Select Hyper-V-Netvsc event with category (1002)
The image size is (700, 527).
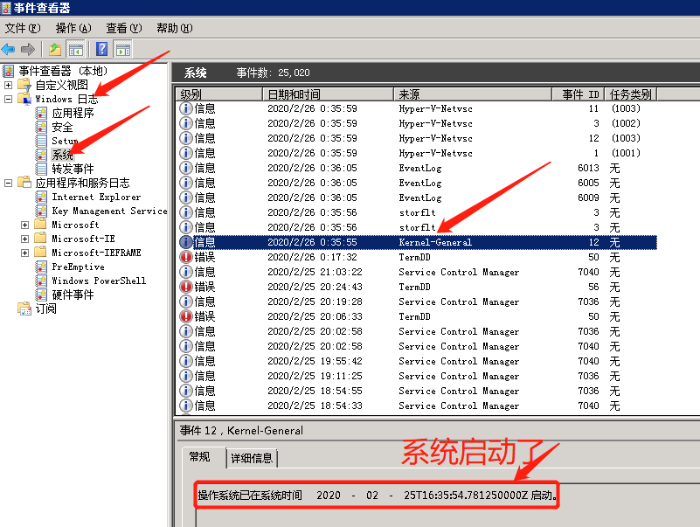tap(417, 123)
